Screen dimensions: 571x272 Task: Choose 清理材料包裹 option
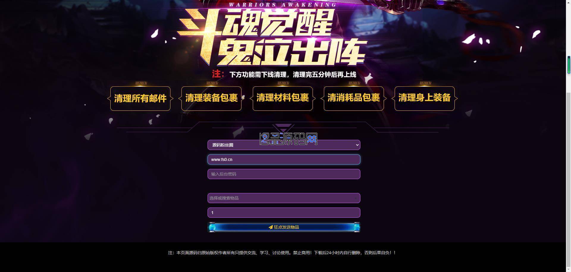(x=283, y=98)
